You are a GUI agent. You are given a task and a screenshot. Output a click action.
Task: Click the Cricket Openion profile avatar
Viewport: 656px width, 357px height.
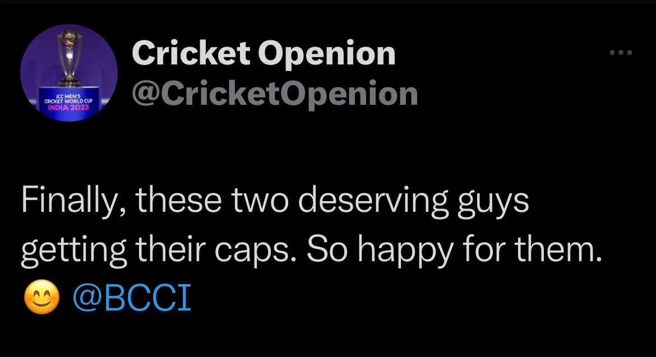click(68, 73)
